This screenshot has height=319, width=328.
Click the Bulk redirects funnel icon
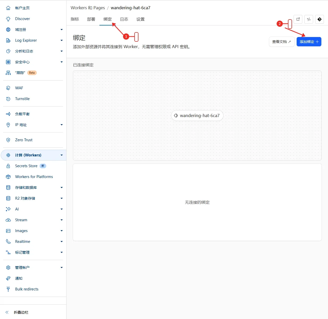8,289
